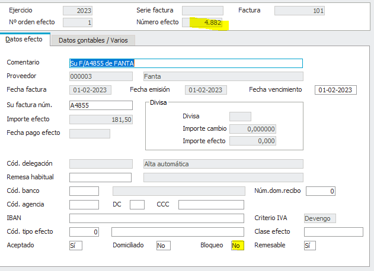
Task: Click the Factura field showing 101
Action: click(299, 11)
